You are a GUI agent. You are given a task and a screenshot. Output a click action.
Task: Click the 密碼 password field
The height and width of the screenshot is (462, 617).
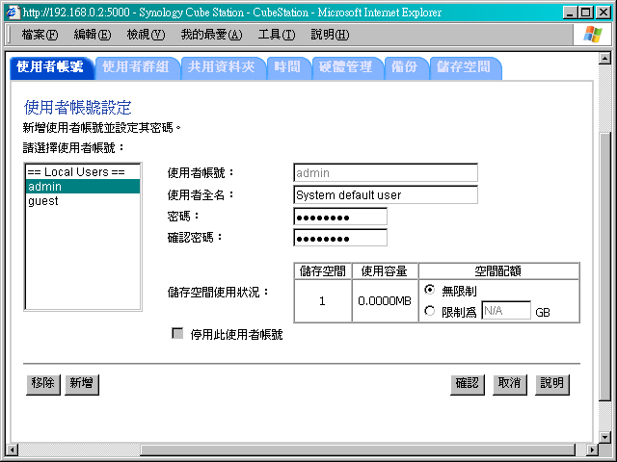click(340, 217)
